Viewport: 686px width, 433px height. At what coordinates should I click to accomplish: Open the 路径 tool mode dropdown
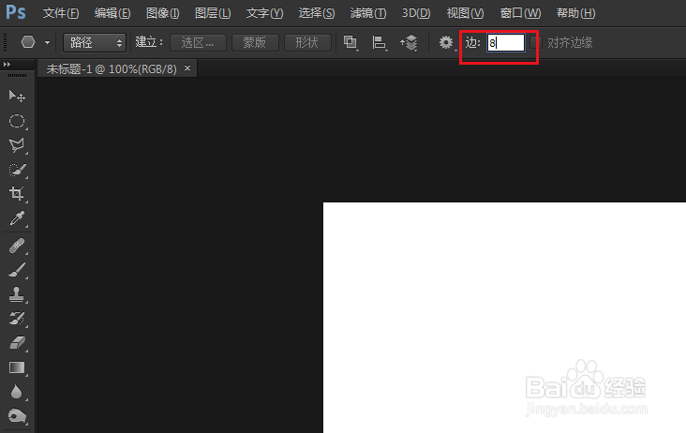click(95, 42)
